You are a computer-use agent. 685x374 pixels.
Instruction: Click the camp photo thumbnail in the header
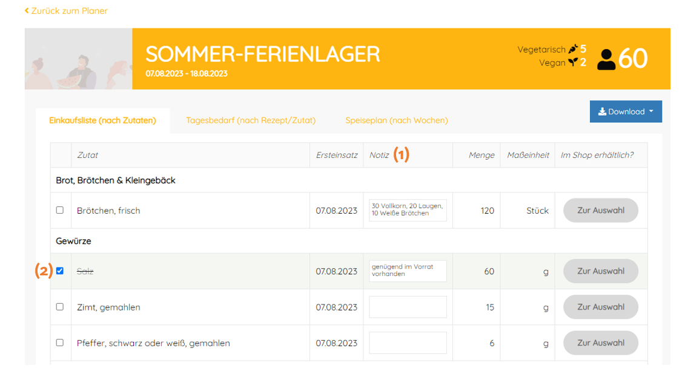[79, 59]
